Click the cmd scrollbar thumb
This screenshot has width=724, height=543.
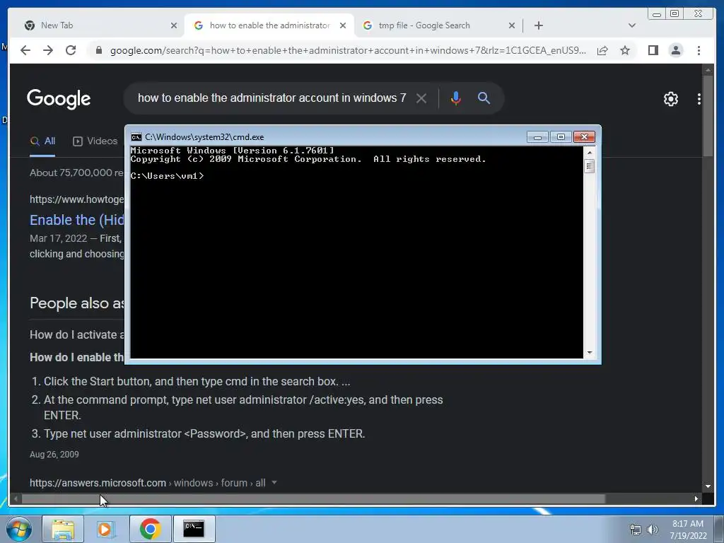(x=589, y=165)
